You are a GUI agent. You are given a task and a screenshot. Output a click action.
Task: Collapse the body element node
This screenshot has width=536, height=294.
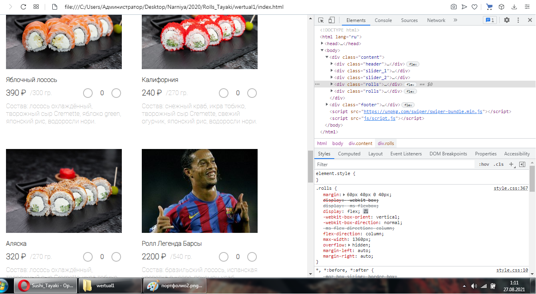point(322,50)
